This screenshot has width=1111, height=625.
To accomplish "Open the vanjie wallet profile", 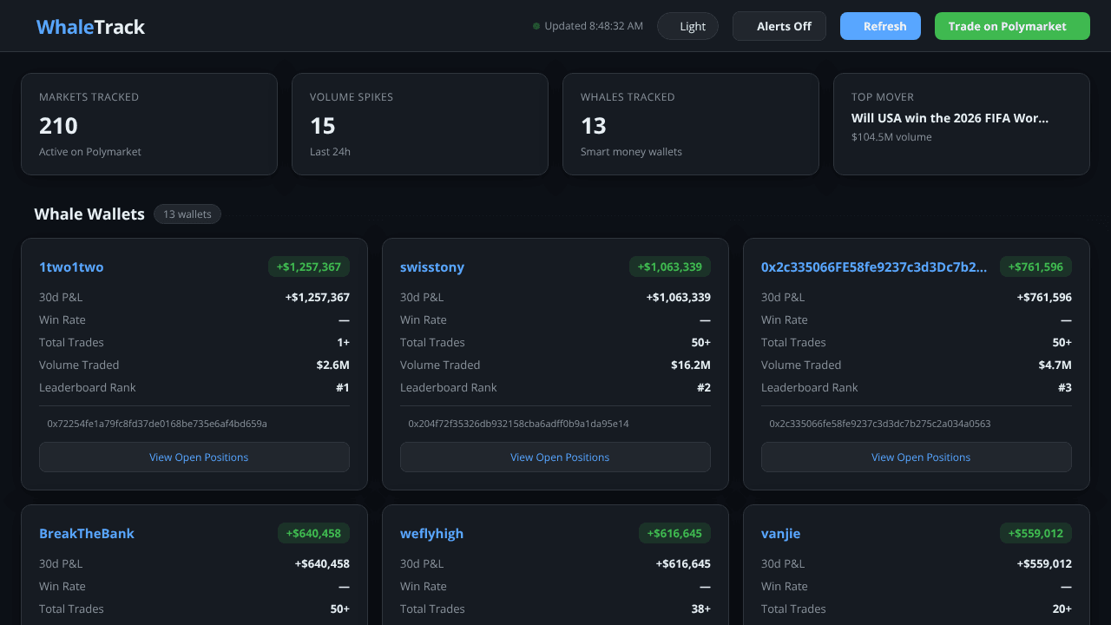I will click(x=781, y=534).
